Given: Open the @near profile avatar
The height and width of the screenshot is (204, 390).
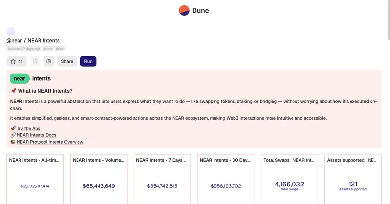Looking at the screenshot, I should pos(10,31).
